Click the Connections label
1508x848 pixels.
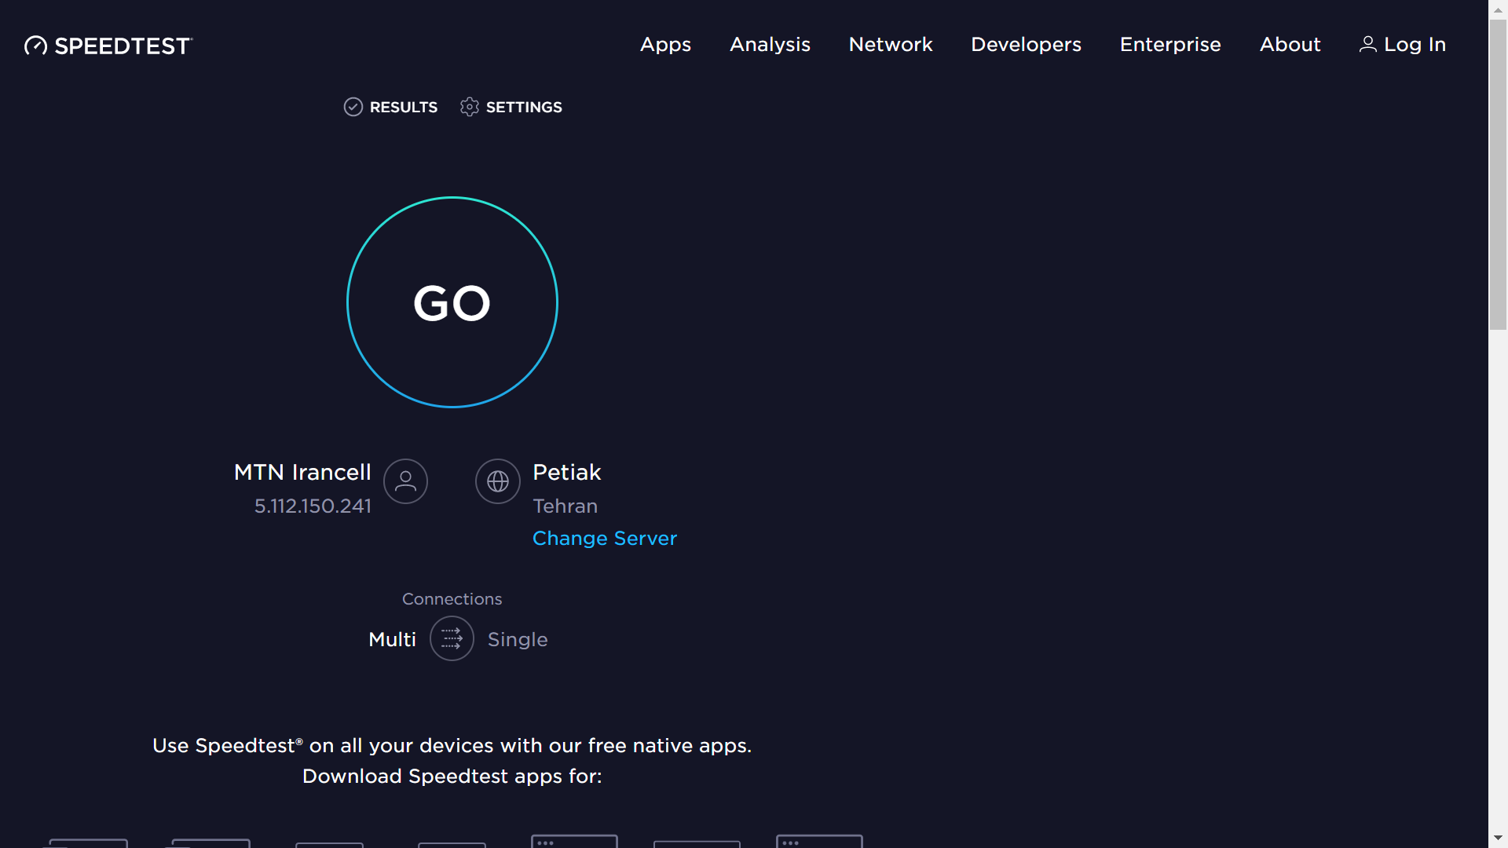pyautogui.click(x=452, y=599)
